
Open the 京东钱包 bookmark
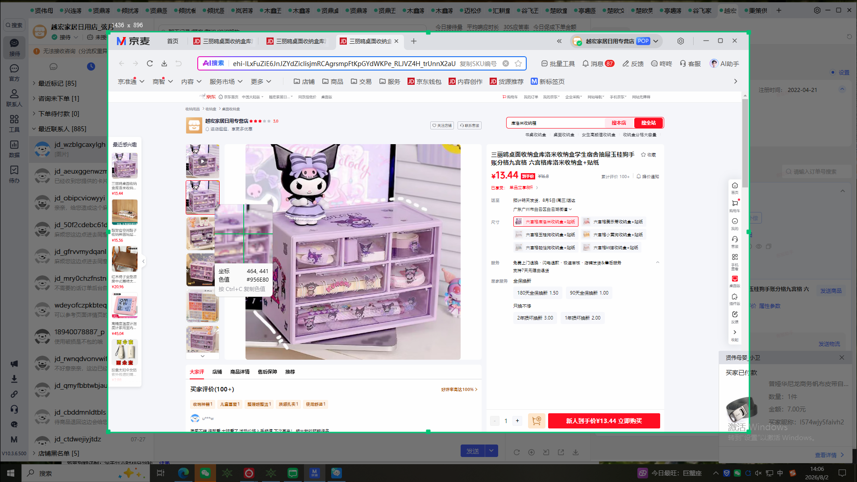424,82
